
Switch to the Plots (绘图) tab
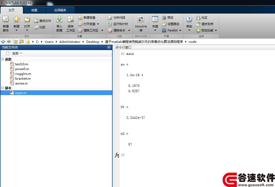coord(34,10)
